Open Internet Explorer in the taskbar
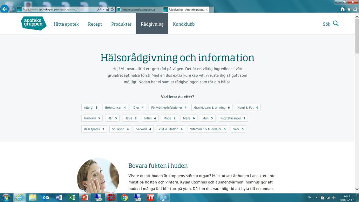Screen dimensions: 359x202 coord(19,197)
